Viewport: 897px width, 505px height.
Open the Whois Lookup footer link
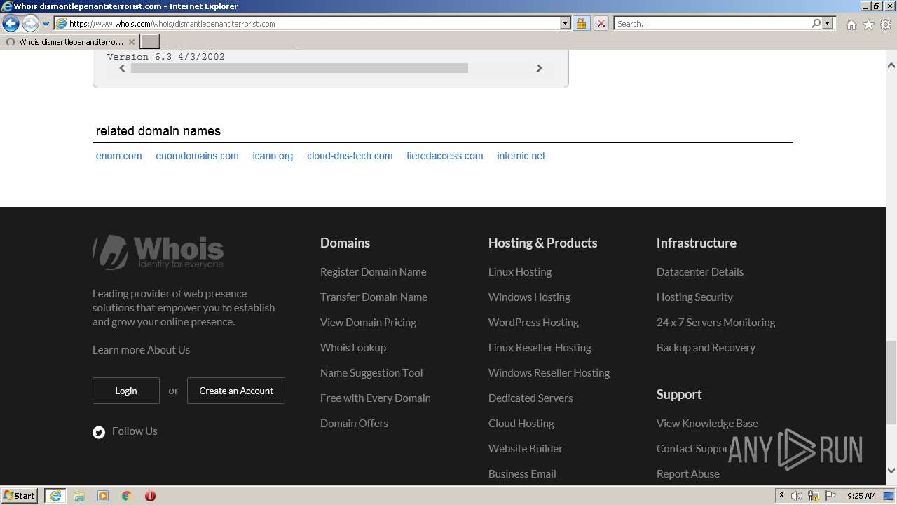pyautogui.click(x=353, y=347)
